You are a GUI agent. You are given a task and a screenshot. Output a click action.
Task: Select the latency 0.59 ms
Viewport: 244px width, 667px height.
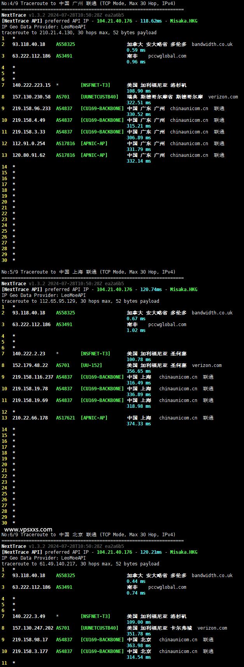[x=136, y=50]
